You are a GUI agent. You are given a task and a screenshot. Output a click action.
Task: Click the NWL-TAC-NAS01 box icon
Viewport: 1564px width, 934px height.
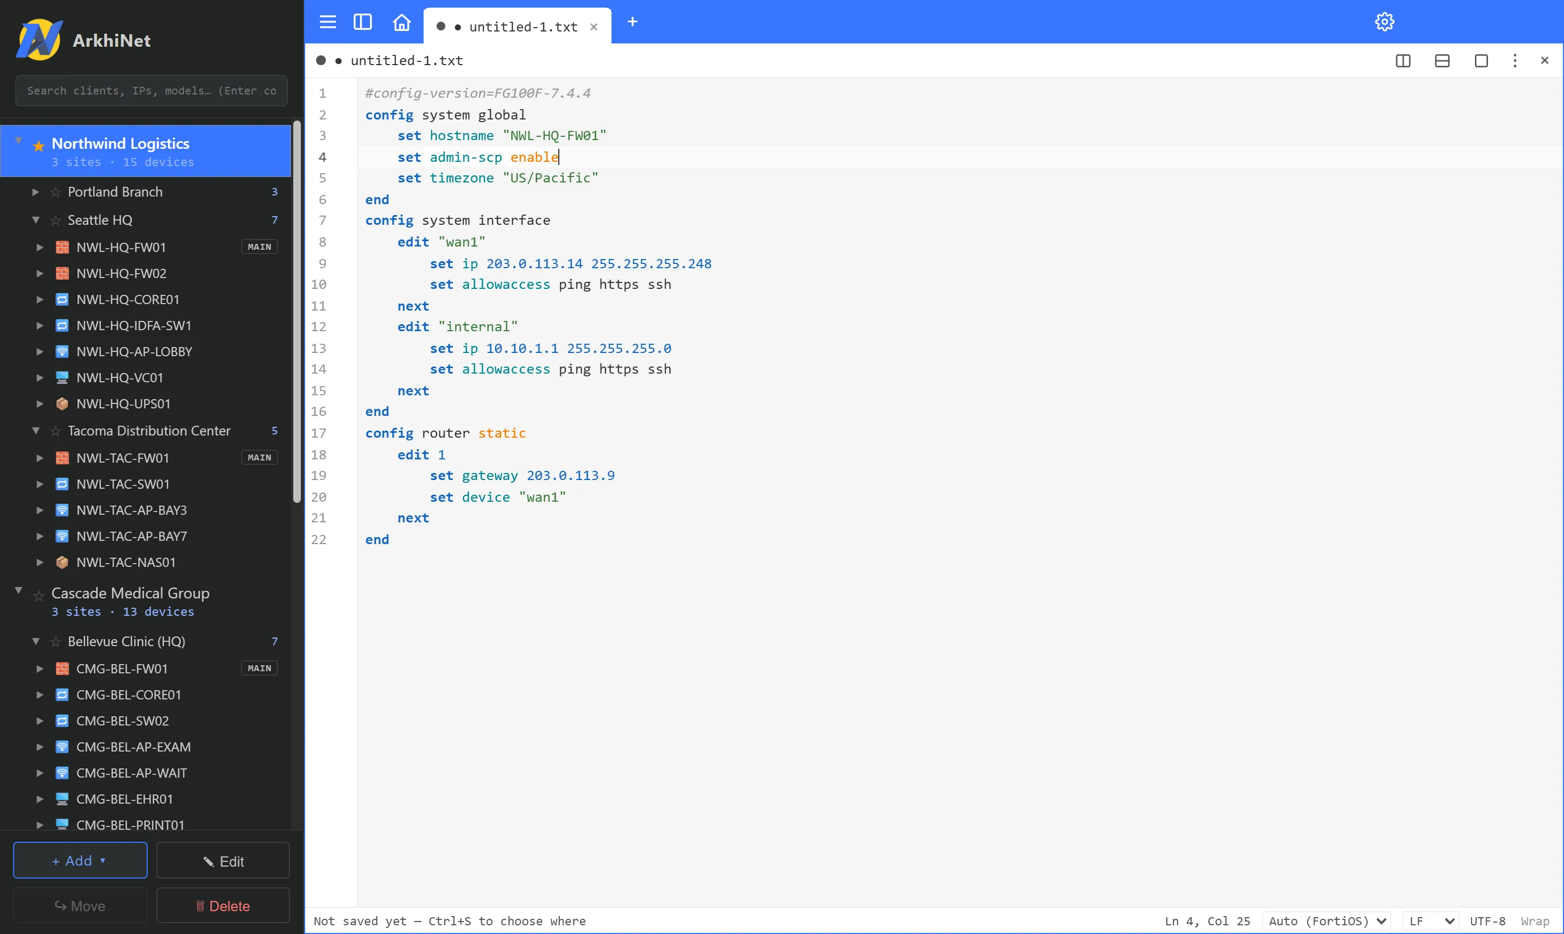click(62, 563)
